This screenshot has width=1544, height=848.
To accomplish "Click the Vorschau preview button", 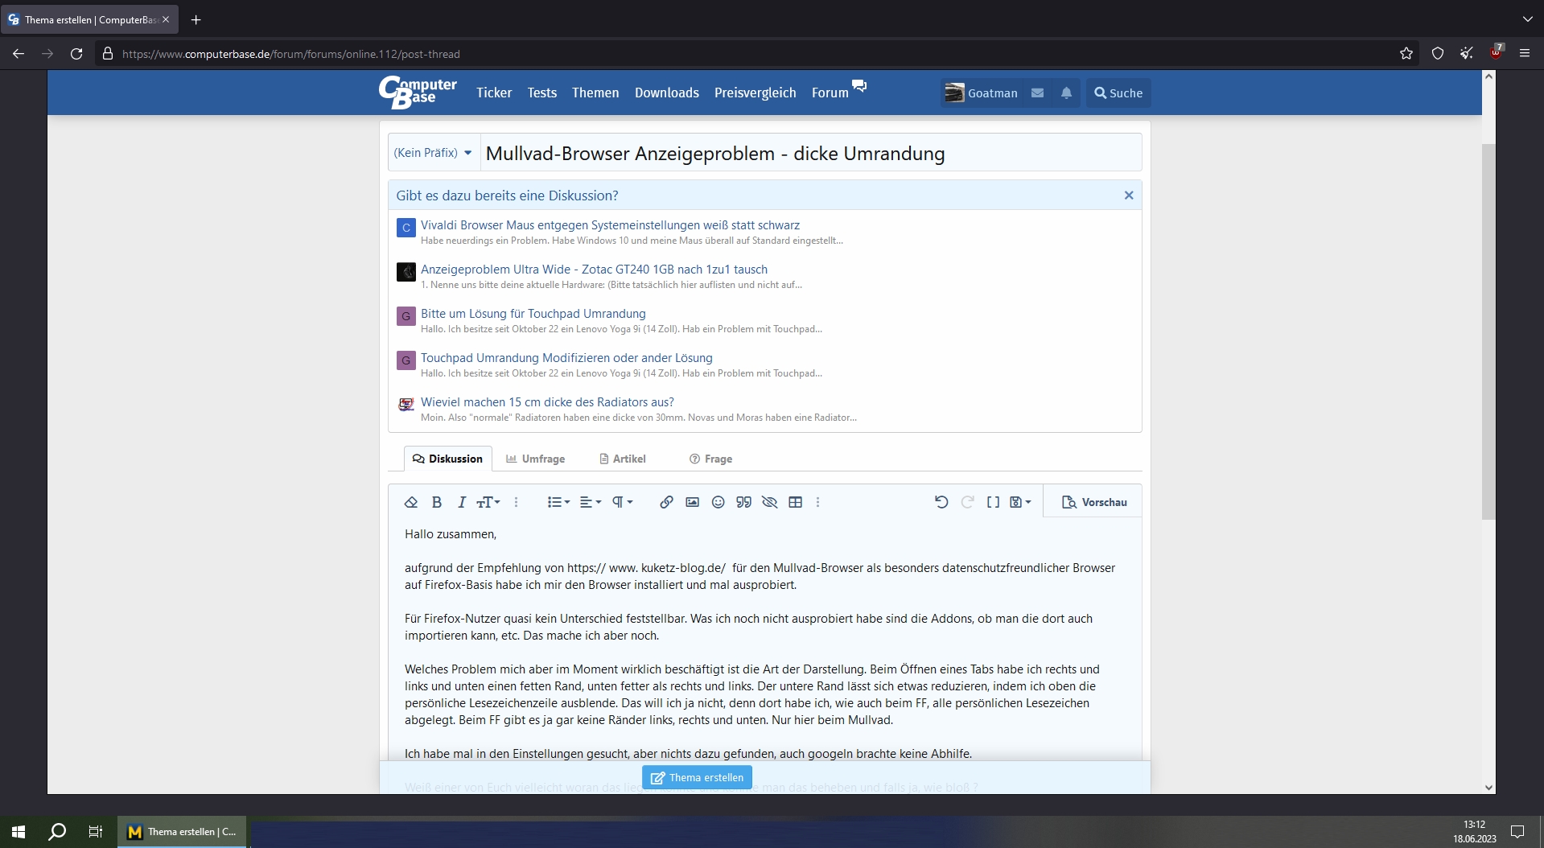I will point(1094,502).
